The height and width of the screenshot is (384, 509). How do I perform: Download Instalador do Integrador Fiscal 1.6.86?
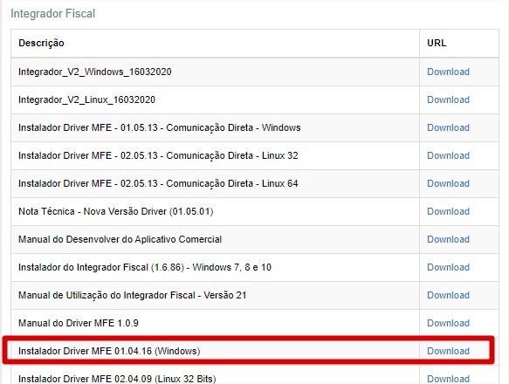pyautogui.click(x=448, y=267)
